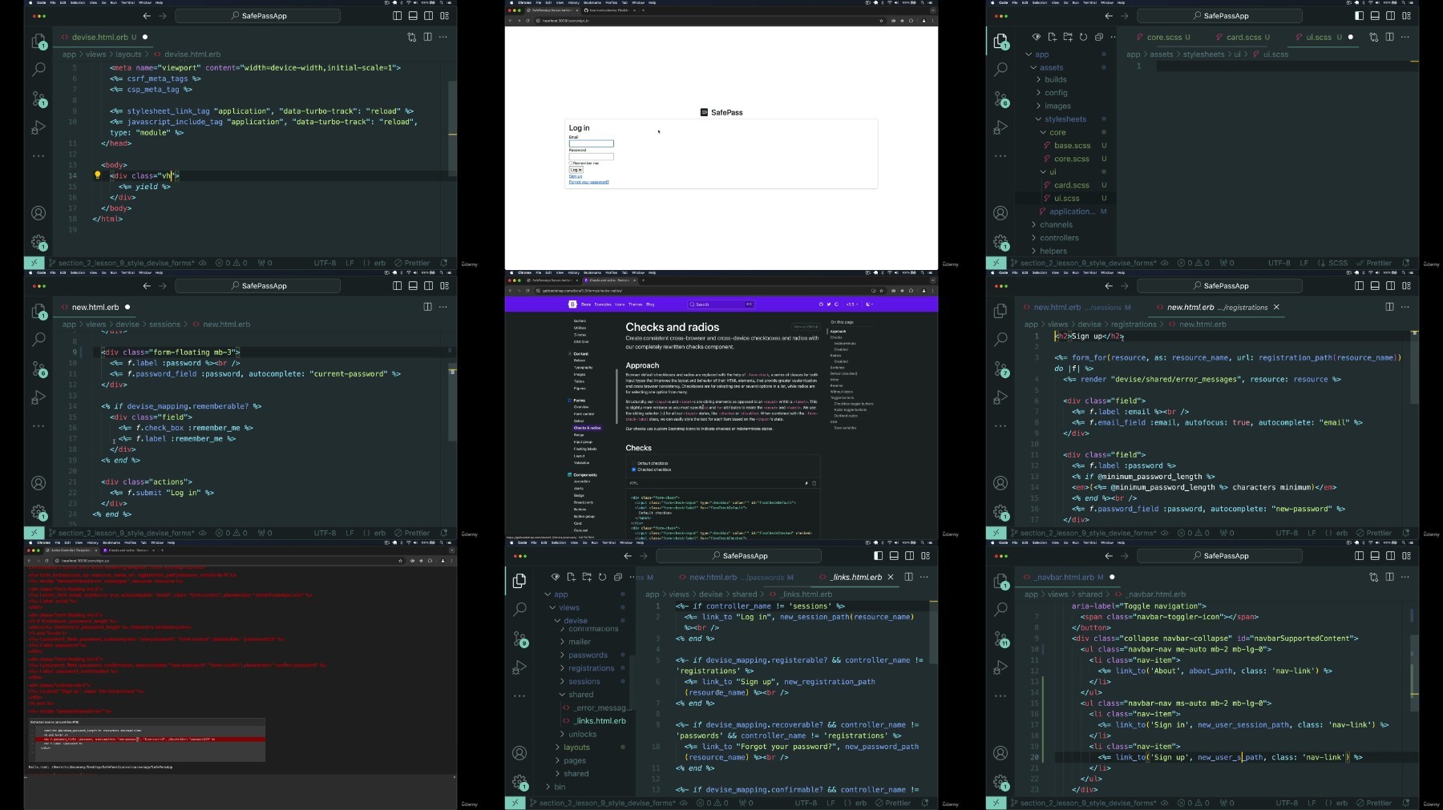Click New File icon in ui.scss window explorer

[1052, 37]
